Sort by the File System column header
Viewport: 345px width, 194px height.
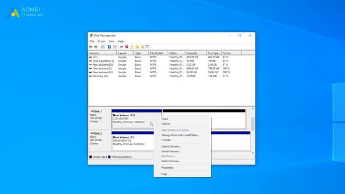click(158, 53)
